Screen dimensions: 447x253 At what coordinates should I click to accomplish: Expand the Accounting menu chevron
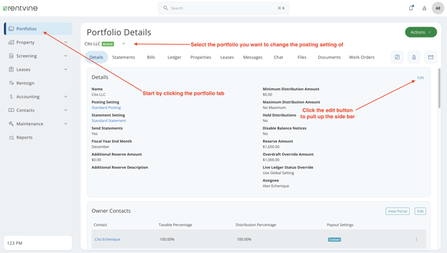66,97
